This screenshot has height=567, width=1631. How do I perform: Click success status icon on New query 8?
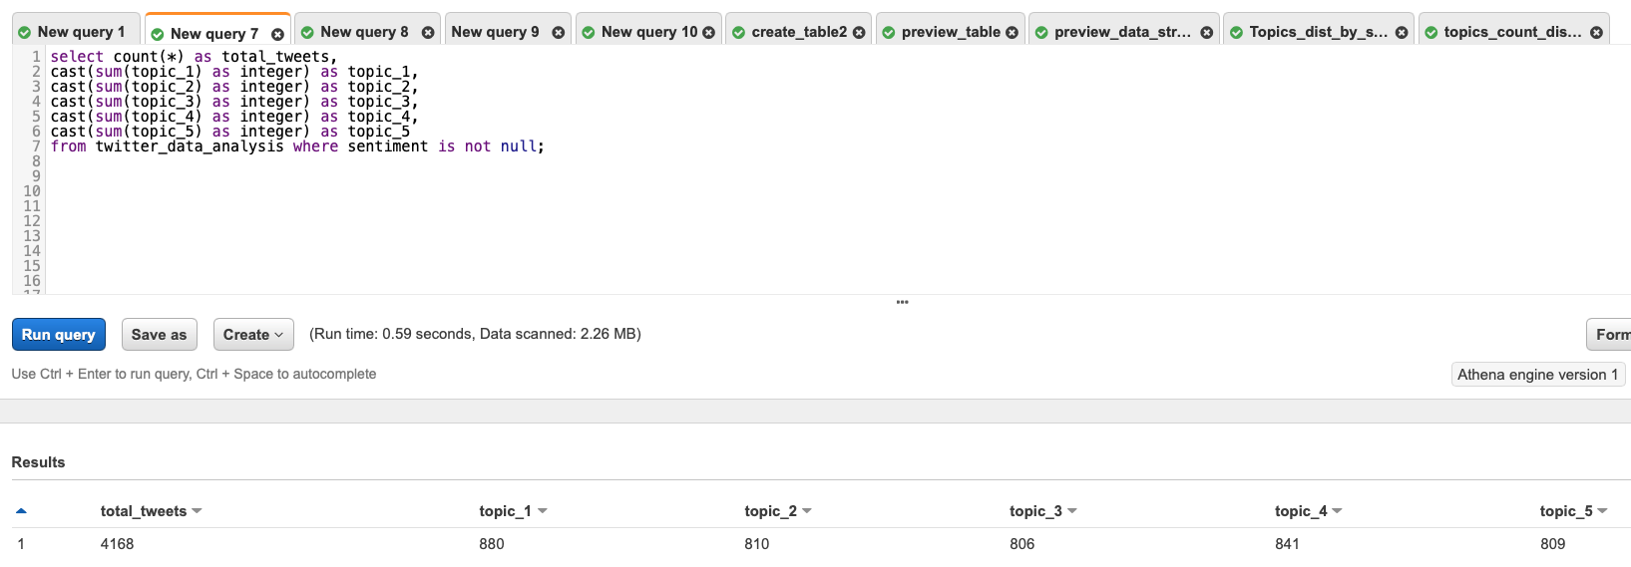(308, 33)
